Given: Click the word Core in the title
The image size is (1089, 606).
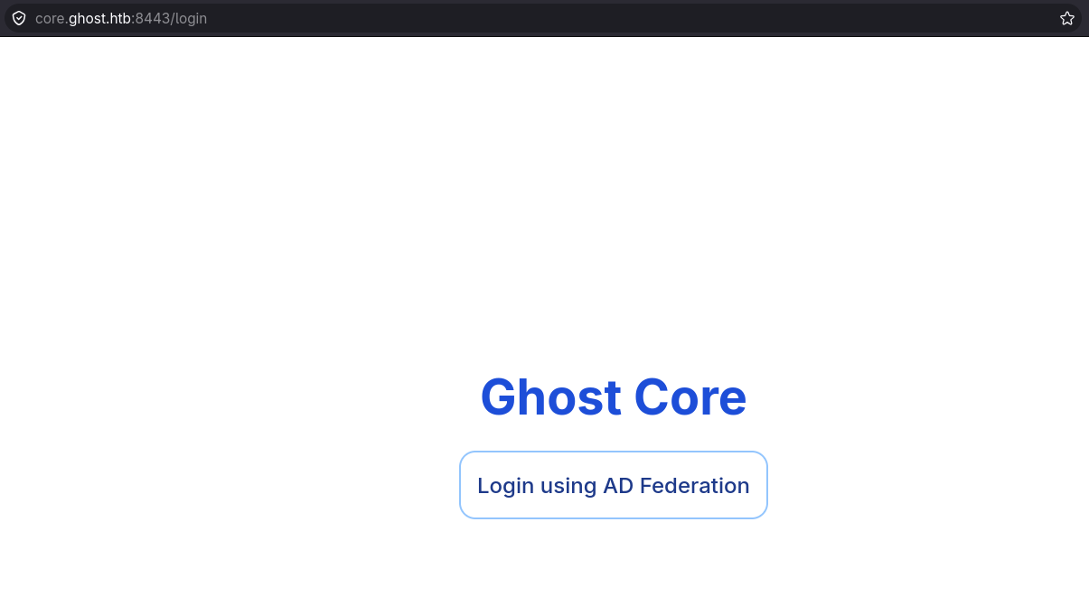Looking at the screenshot, I should point(690,396).
